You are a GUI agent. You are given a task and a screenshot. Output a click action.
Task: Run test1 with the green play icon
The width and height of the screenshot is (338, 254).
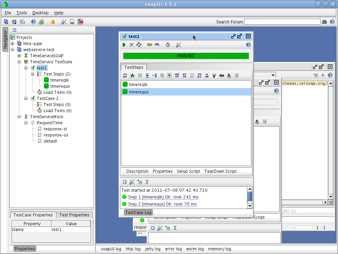coord(124,45)
